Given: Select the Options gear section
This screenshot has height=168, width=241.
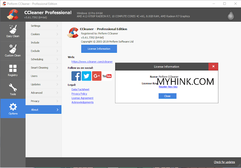Looking at the screenshot, I should pyautogui.click(x=13, y=108).
